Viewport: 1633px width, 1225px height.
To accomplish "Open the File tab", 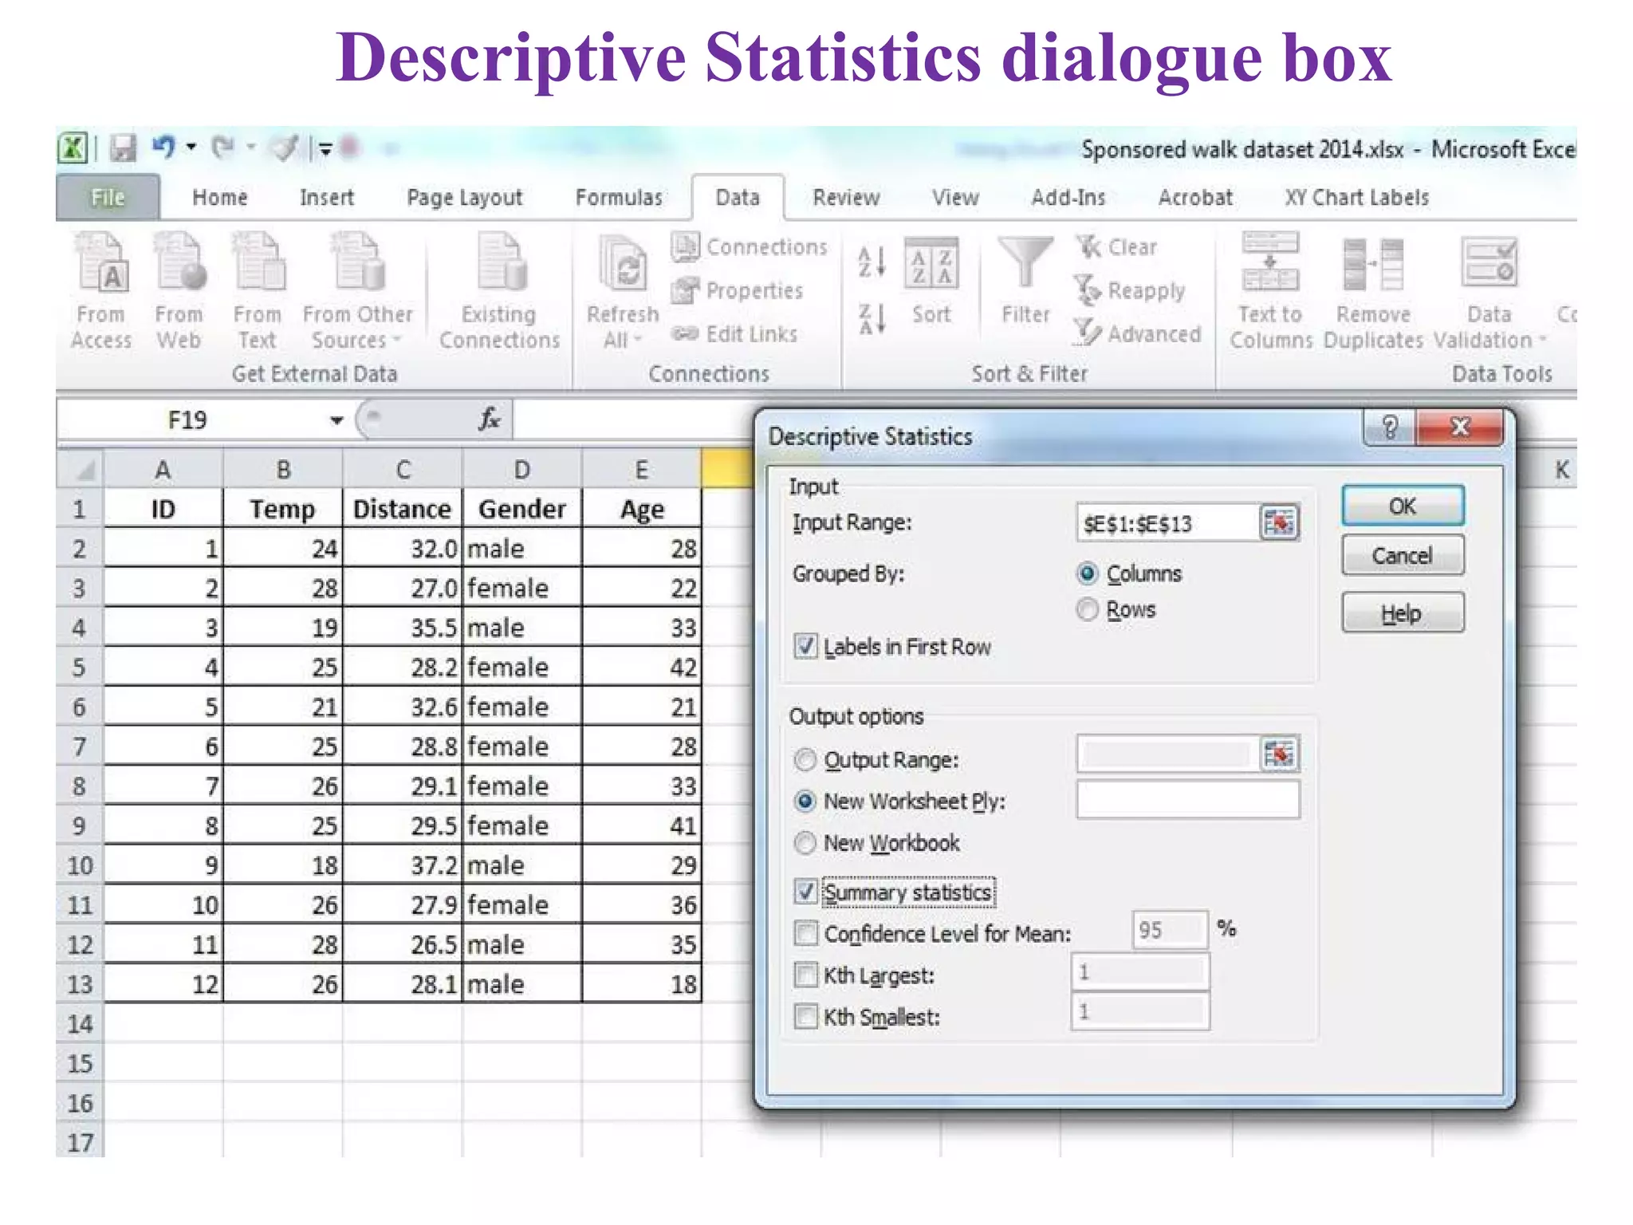I will 108,197.
